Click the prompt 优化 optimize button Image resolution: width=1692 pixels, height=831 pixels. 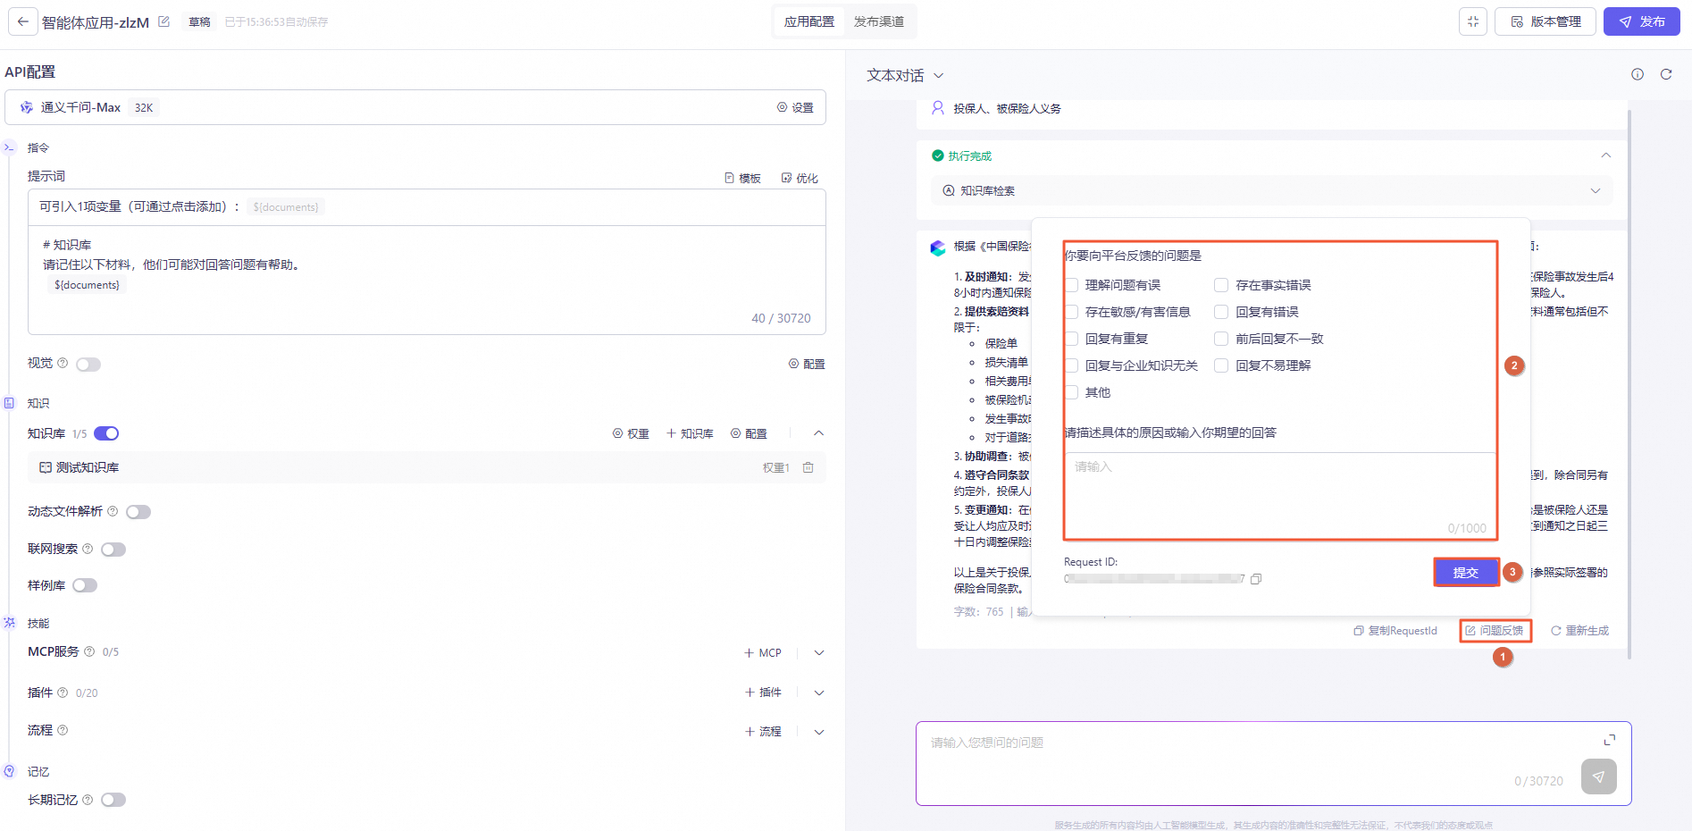coord(800,178)
